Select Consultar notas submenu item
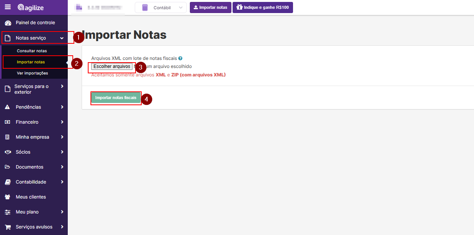The height and width of the screenshot is (235, 474). [32, 51]
